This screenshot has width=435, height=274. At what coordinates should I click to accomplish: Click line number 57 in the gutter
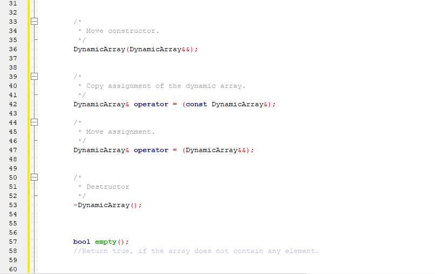pos(13,242)
